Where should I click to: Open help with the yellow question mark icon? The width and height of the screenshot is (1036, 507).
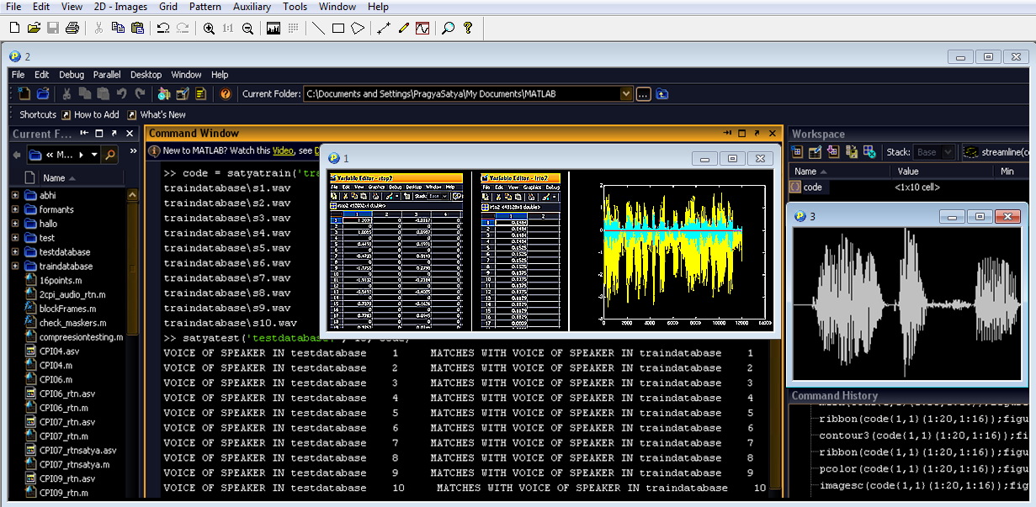point(468,28)
